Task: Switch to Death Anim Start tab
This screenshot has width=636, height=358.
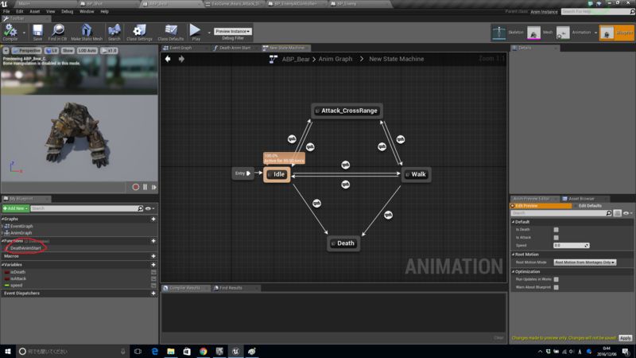Action: pyautogui.click(x=235, y=48)
